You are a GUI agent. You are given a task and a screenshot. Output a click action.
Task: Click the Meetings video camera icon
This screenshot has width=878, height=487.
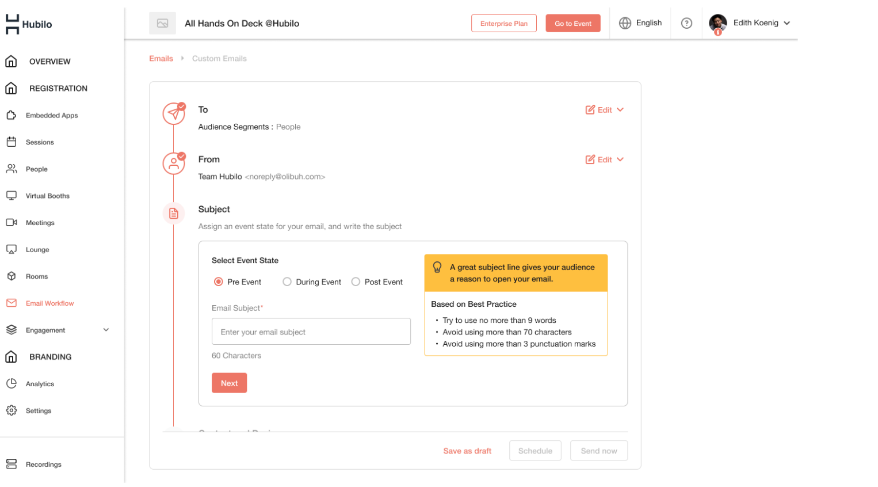coord(11,222)
